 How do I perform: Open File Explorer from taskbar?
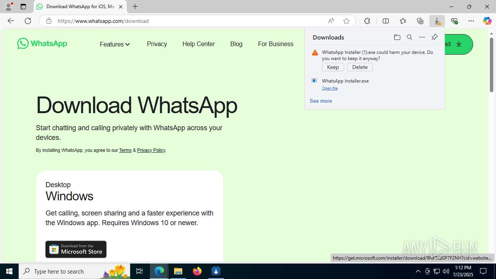(x=178, y=271)
